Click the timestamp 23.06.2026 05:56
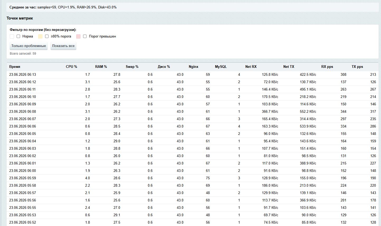Viewport: 381px width, 226px height. point(23,200)
